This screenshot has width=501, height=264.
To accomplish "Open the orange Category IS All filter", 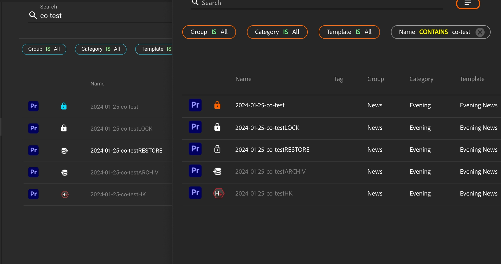I will (x=277, y=32).
